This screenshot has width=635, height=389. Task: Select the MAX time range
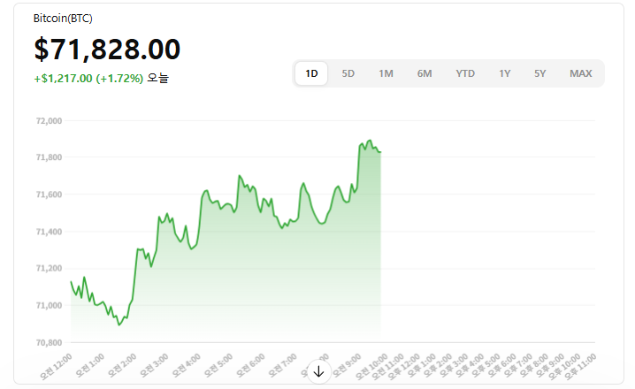tap(580, 73)
